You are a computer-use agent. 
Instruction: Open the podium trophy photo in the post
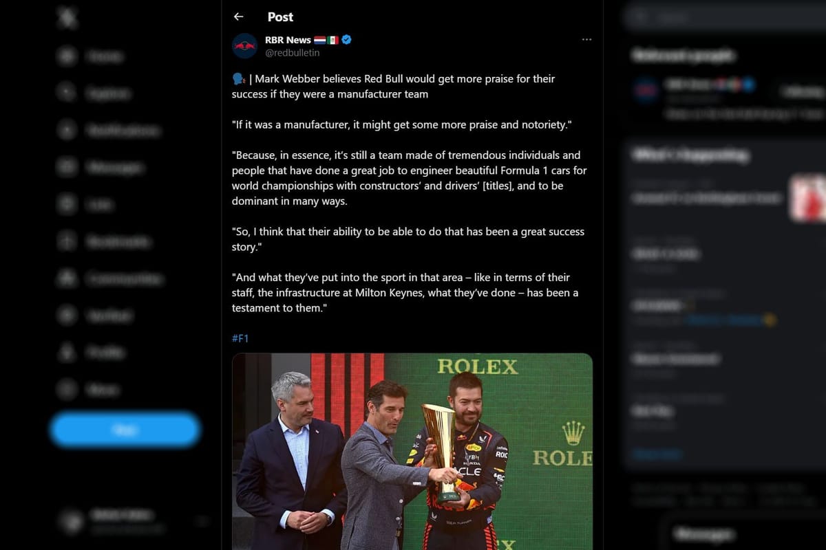412,452
